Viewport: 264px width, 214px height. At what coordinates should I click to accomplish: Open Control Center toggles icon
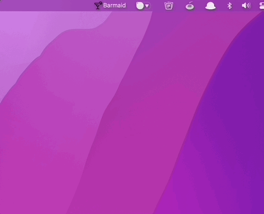pos(262,6)
